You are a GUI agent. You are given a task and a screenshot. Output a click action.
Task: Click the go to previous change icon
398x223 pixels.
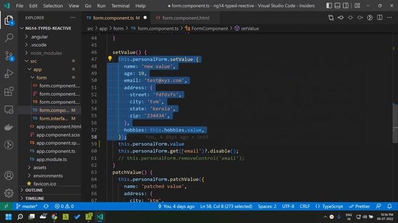(x=341, y=18)
